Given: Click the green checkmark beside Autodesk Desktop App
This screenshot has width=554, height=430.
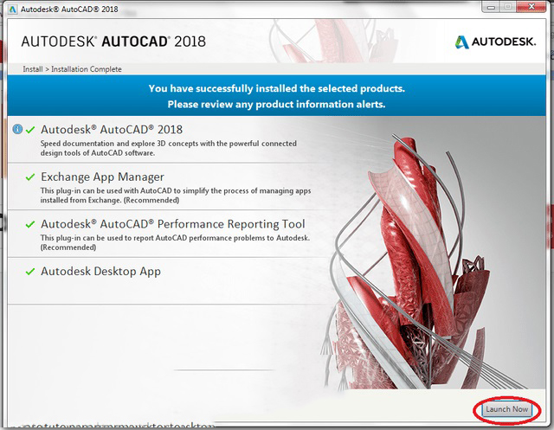Looking at the screenshot, I should click(30, 272).
